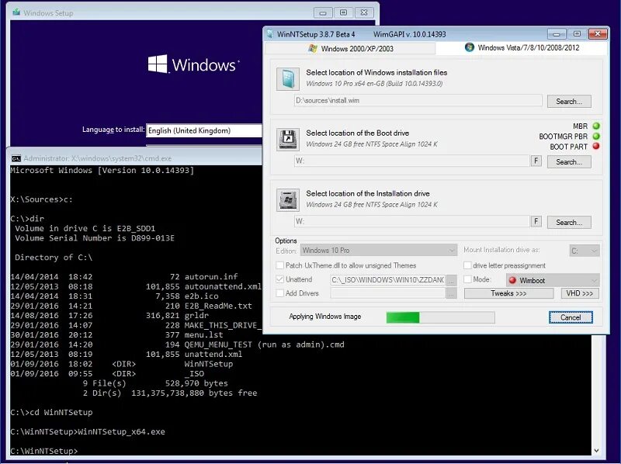The image size is (621, 464).
Task: Maximize the WinNTSetup window
Action: (x=577, y=34)
